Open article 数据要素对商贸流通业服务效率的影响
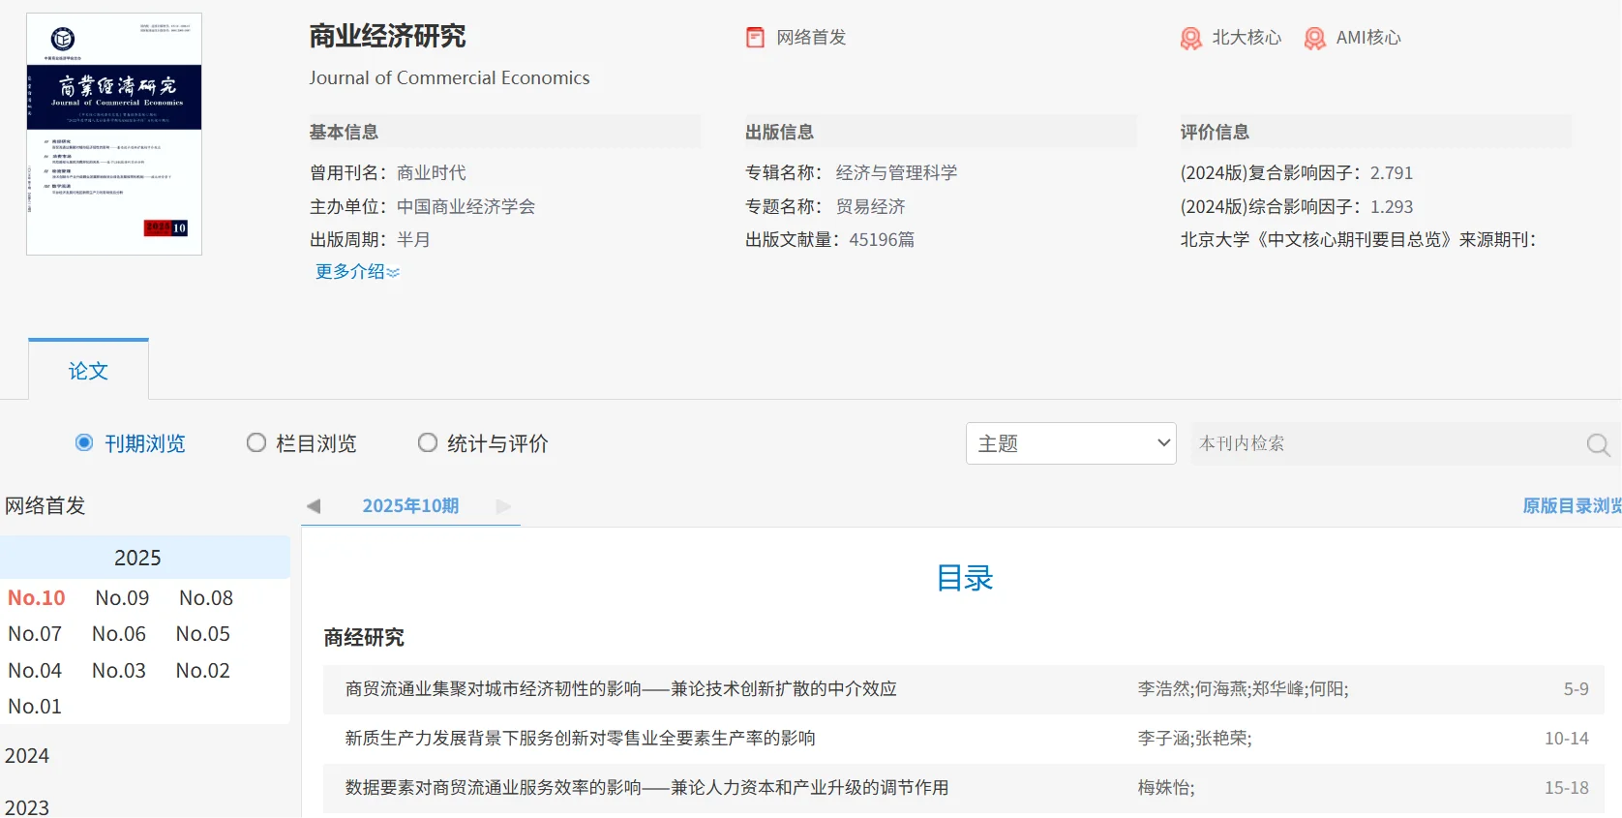Screen dimensions: 1622x818 click(646, 788)
